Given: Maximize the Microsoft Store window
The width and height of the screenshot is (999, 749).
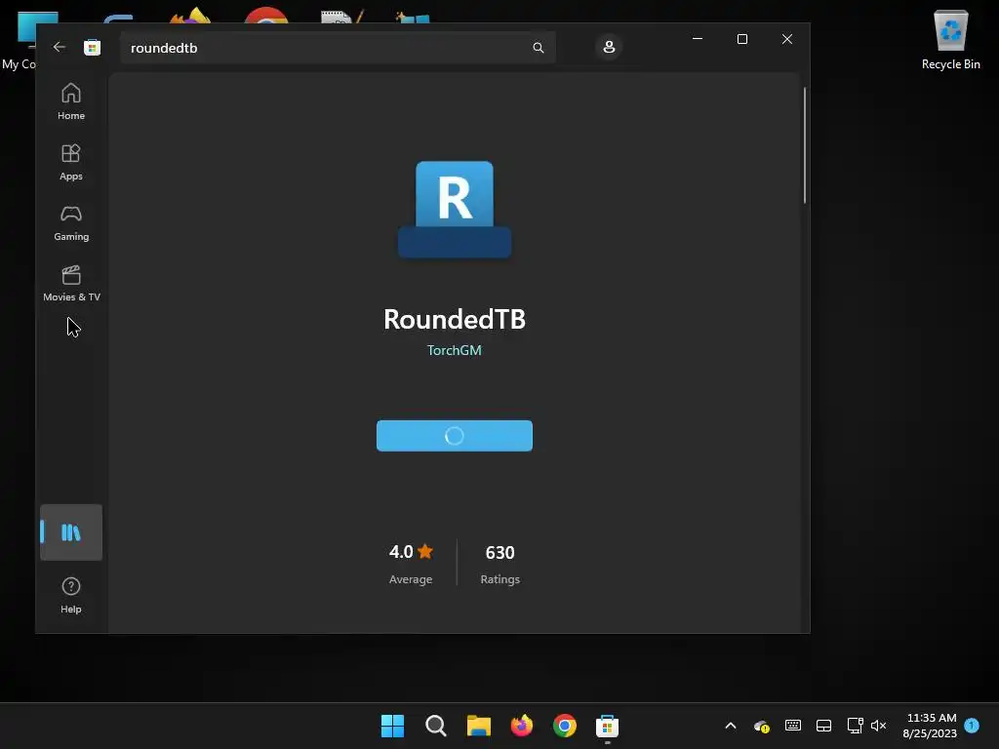Looking at the screenshot, I should tap(742, 39).
